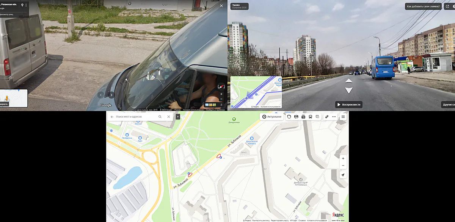Click the 'Другие сн…' button in Yandex panorama

[448, 105]
